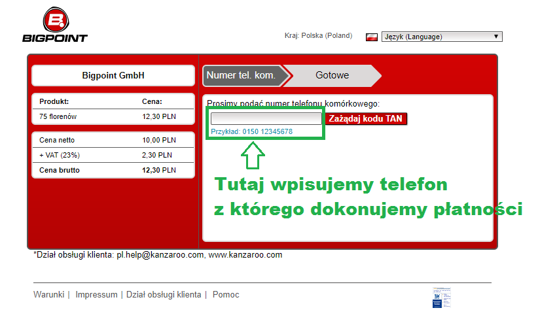Click the Cena brutto label
Viewport: 540px width, 323px height.
59,170
